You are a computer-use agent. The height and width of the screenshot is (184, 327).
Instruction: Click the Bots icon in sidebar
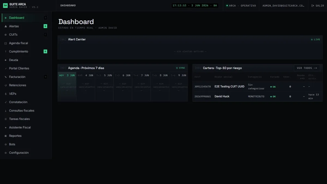coord(6,144)
